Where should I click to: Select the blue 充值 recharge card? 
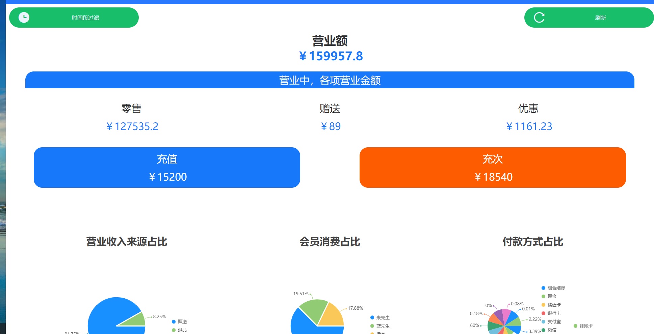[167, 168]
